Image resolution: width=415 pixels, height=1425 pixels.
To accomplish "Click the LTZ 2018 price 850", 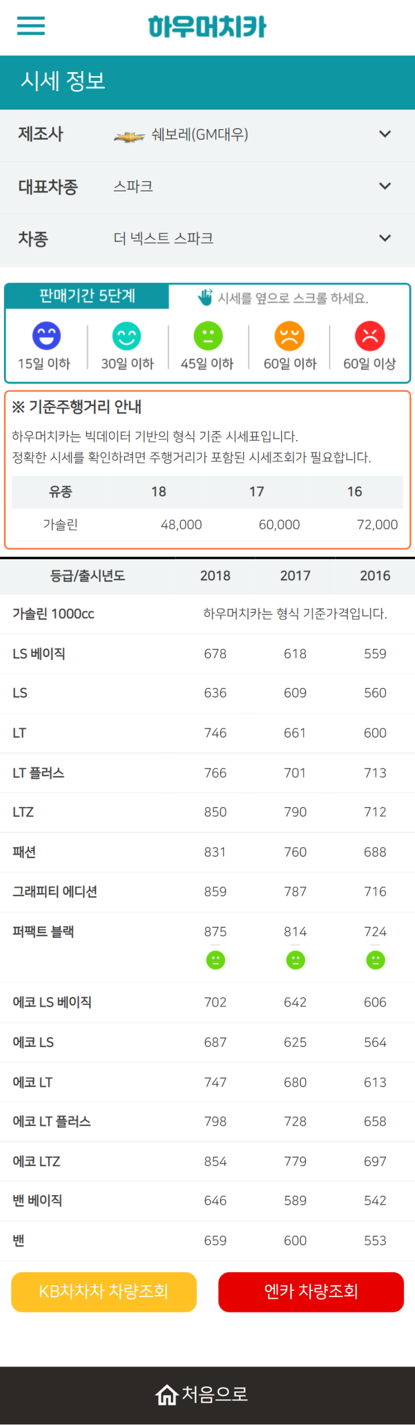I will pyautogui.click(x=216, y=812).
